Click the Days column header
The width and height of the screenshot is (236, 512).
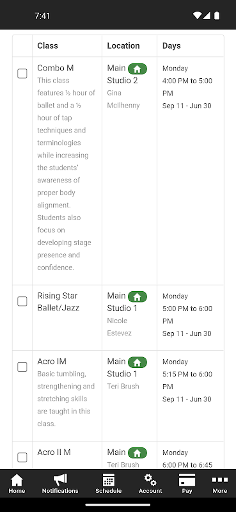[171, 45]
